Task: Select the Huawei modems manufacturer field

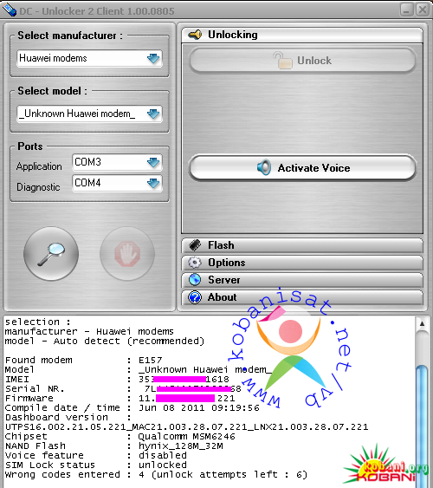Action: click(89, 58)
